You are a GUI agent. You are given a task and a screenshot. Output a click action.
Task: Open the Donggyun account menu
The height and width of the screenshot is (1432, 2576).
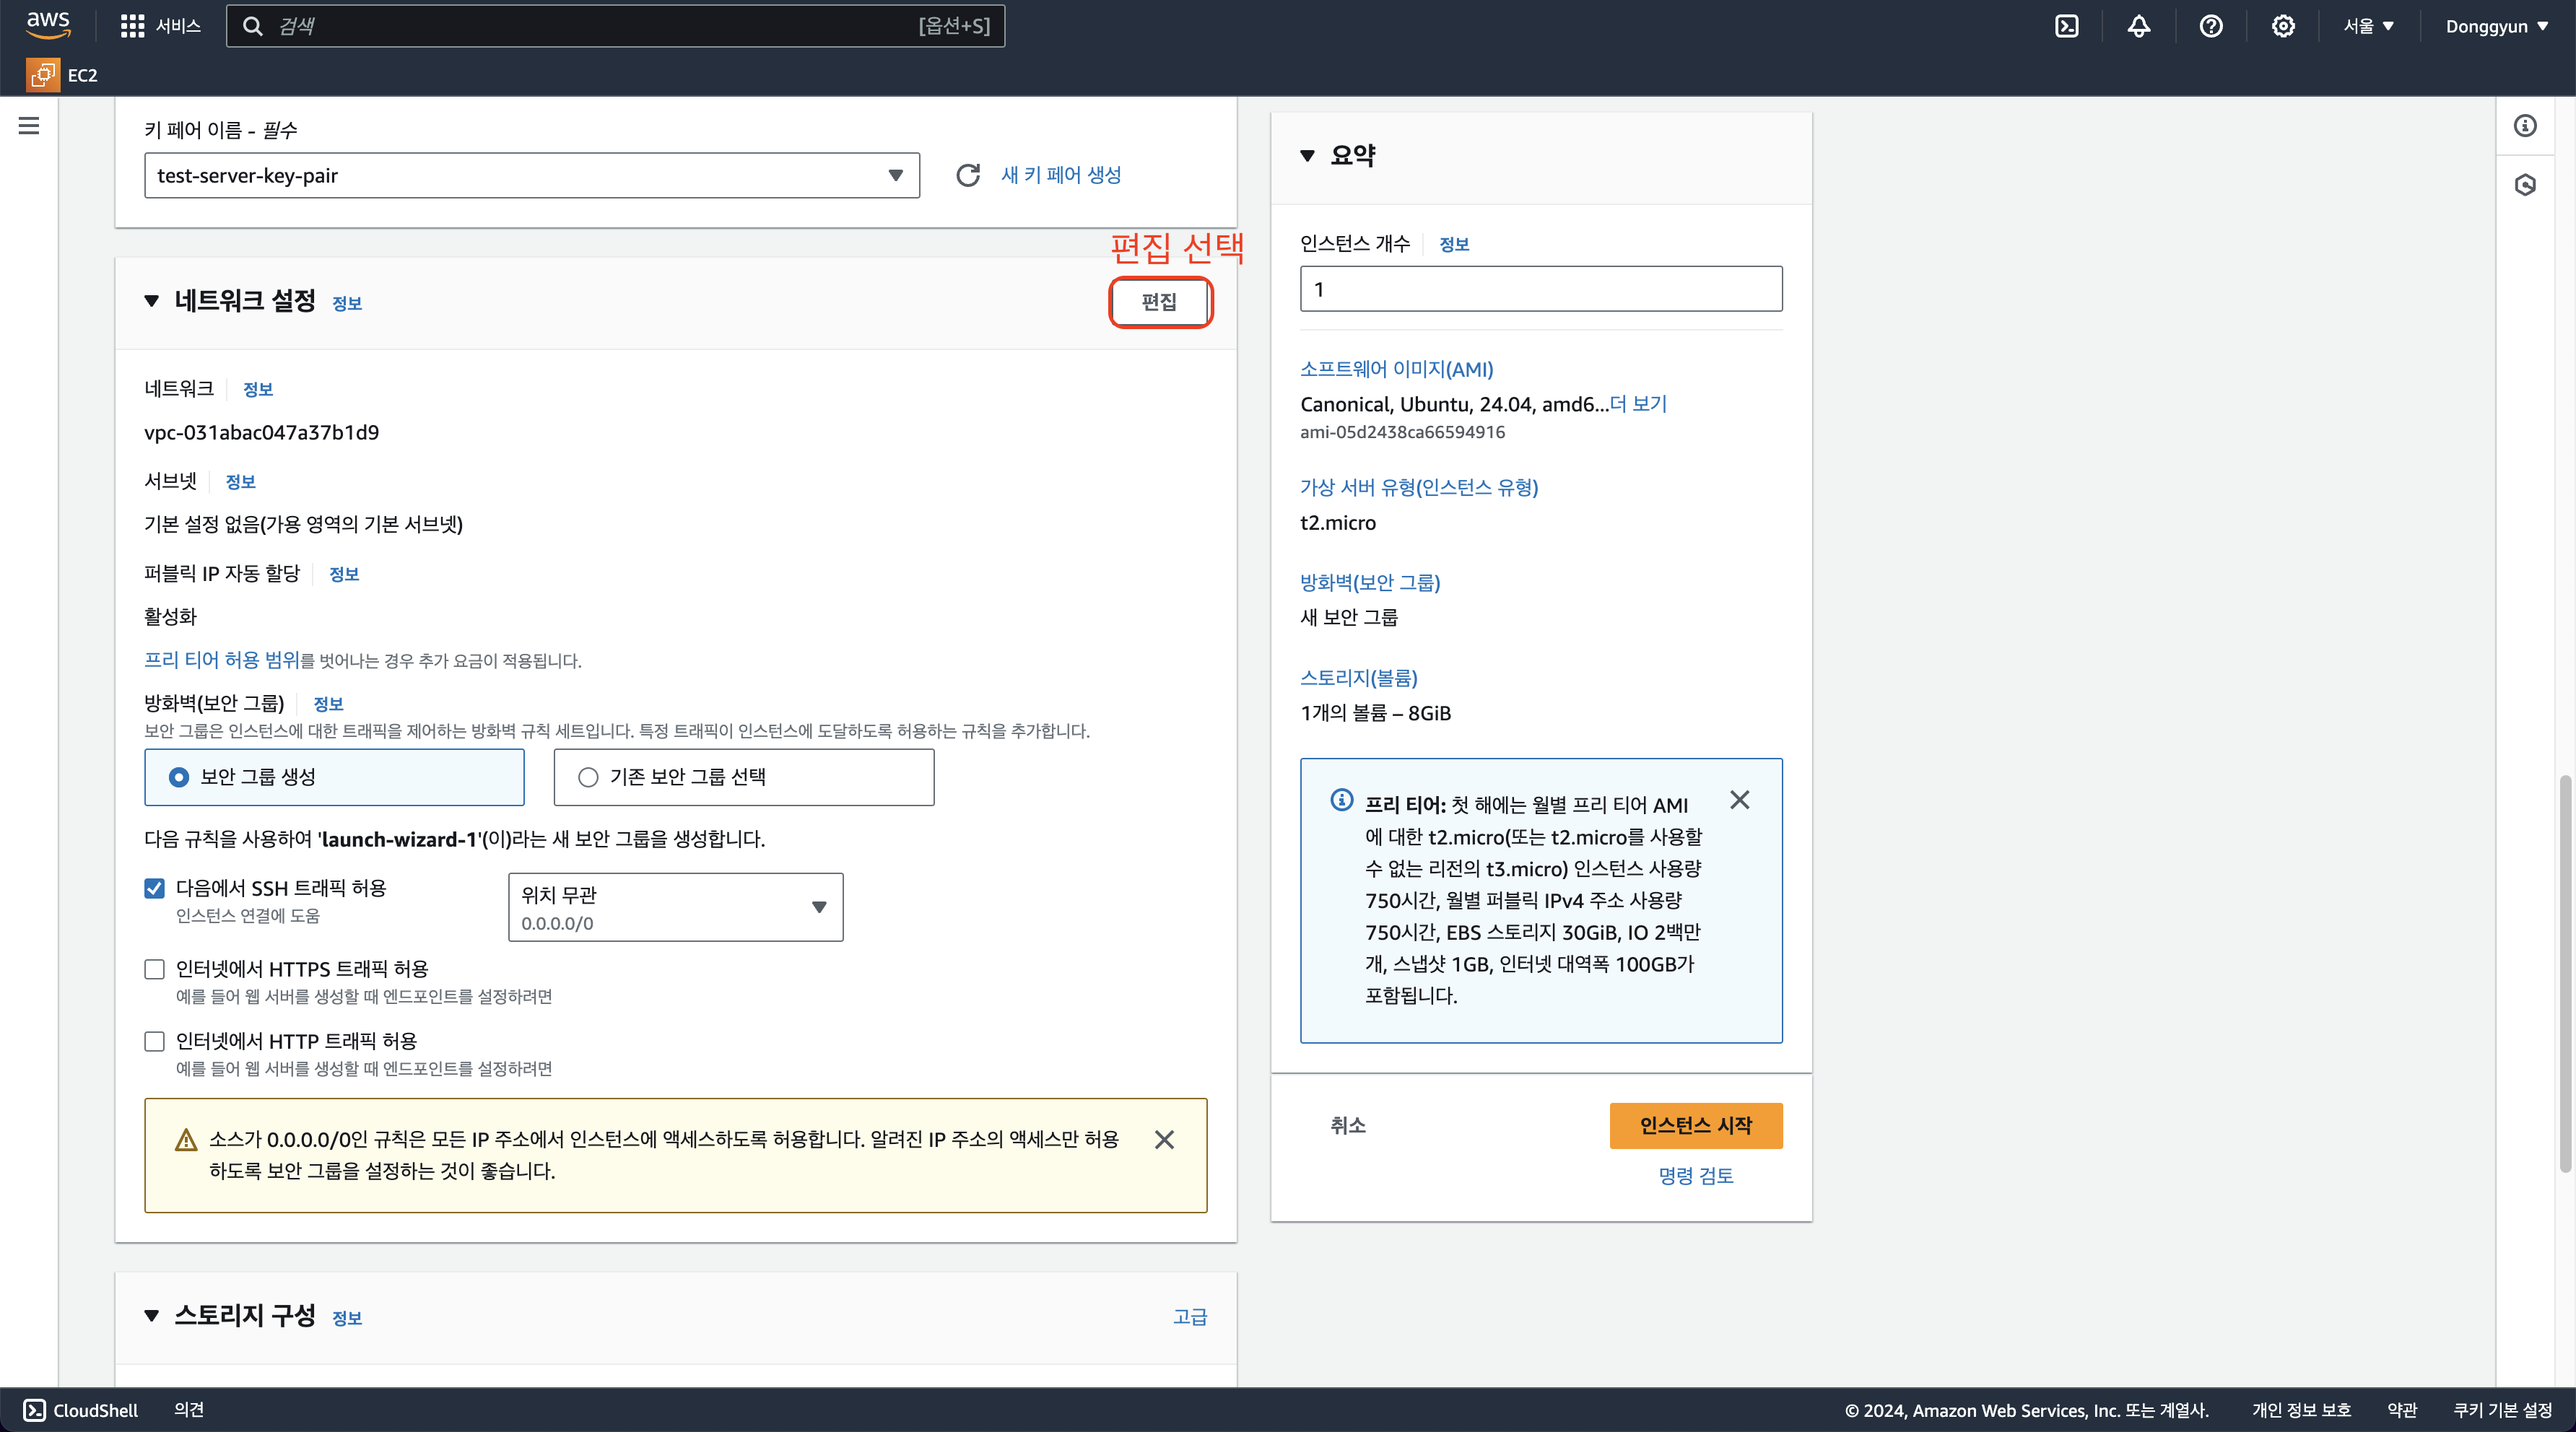[x=2496, y=26]
